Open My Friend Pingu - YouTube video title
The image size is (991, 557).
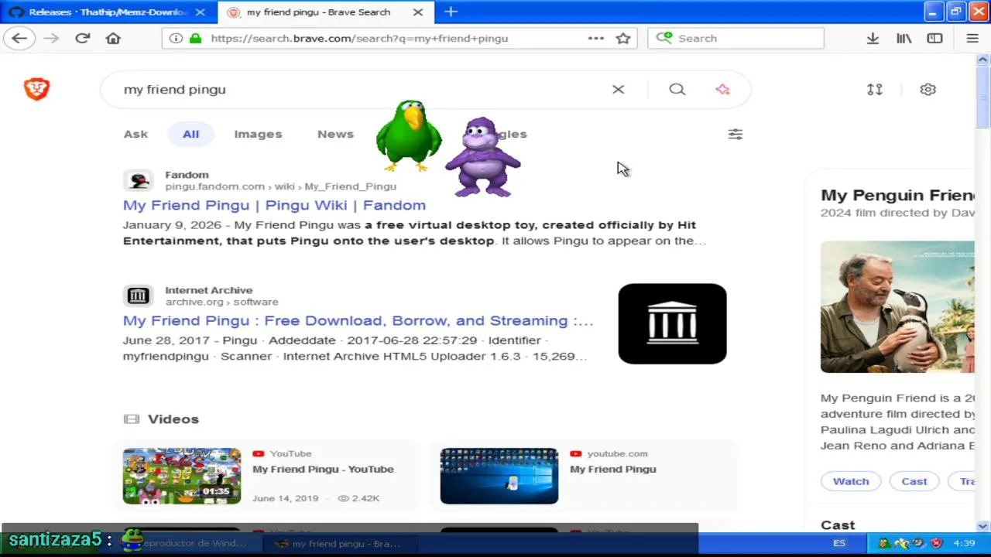pyautogui.click(x=323, y=469)
